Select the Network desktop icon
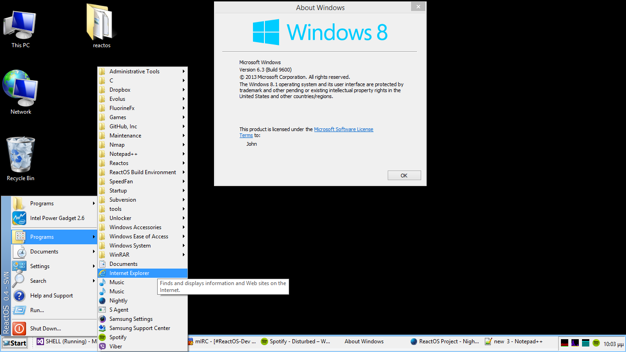 click(x=21, y=92)
